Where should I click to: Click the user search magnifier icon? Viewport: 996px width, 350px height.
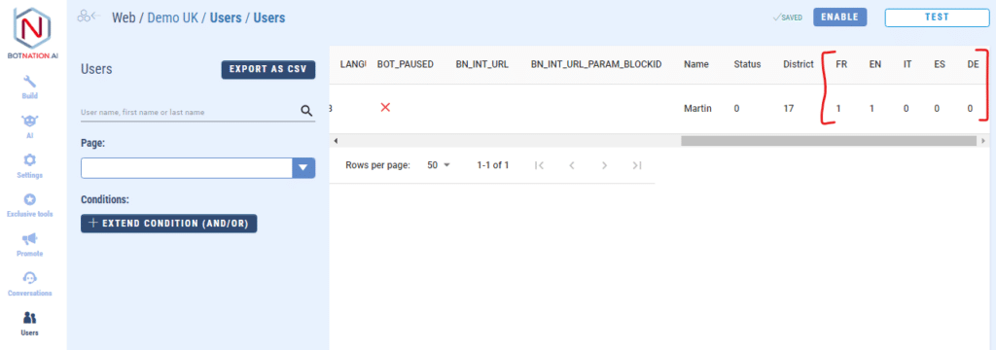point(306,111)
